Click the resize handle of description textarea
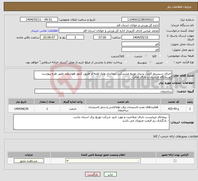198x181 pixels. point(35,78)
